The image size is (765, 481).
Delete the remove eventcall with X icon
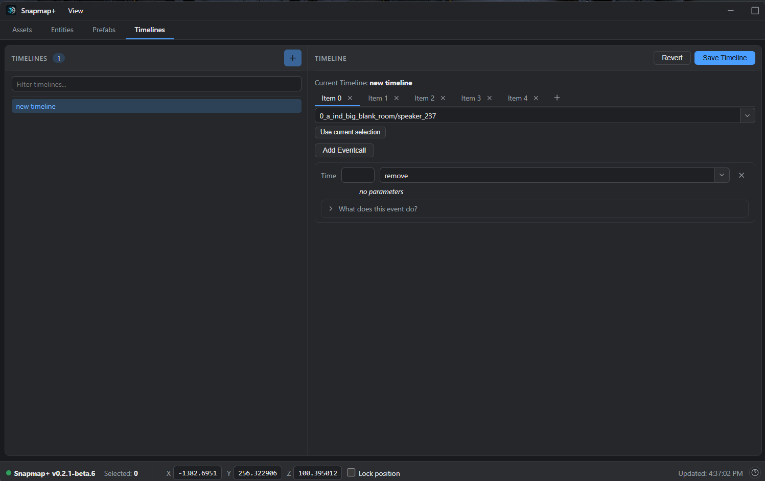coord(741,175)
